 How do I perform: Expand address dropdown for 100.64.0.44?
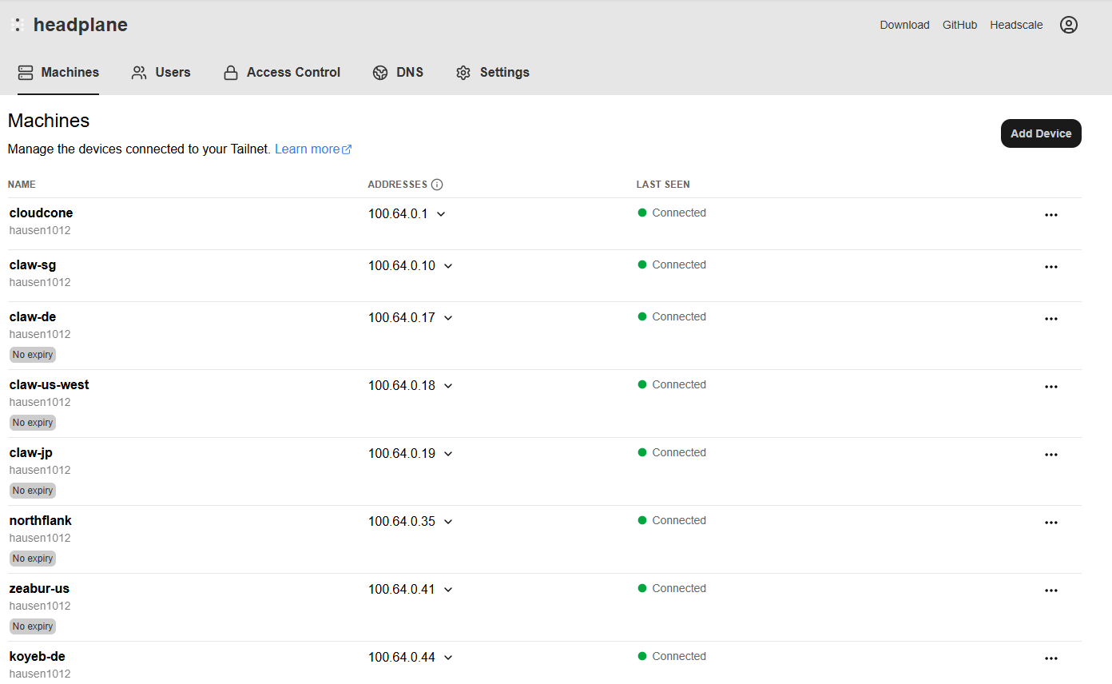click(448, 658)
